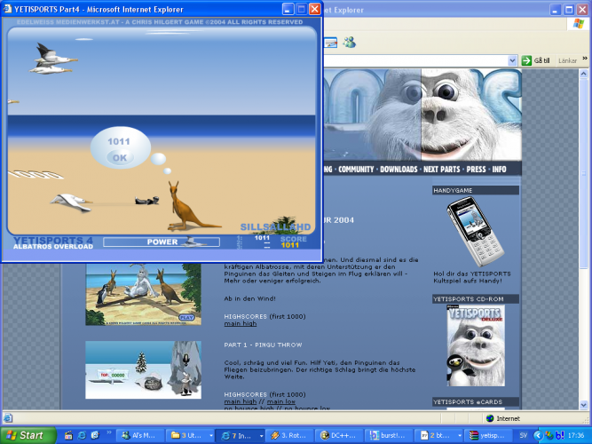
Task: Click the Pingu Throw game thumbnail
Action: pos(142,369)
